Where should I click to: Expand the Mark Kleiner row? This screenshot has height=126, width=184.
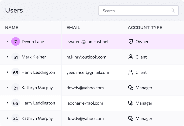pos(7,57)
